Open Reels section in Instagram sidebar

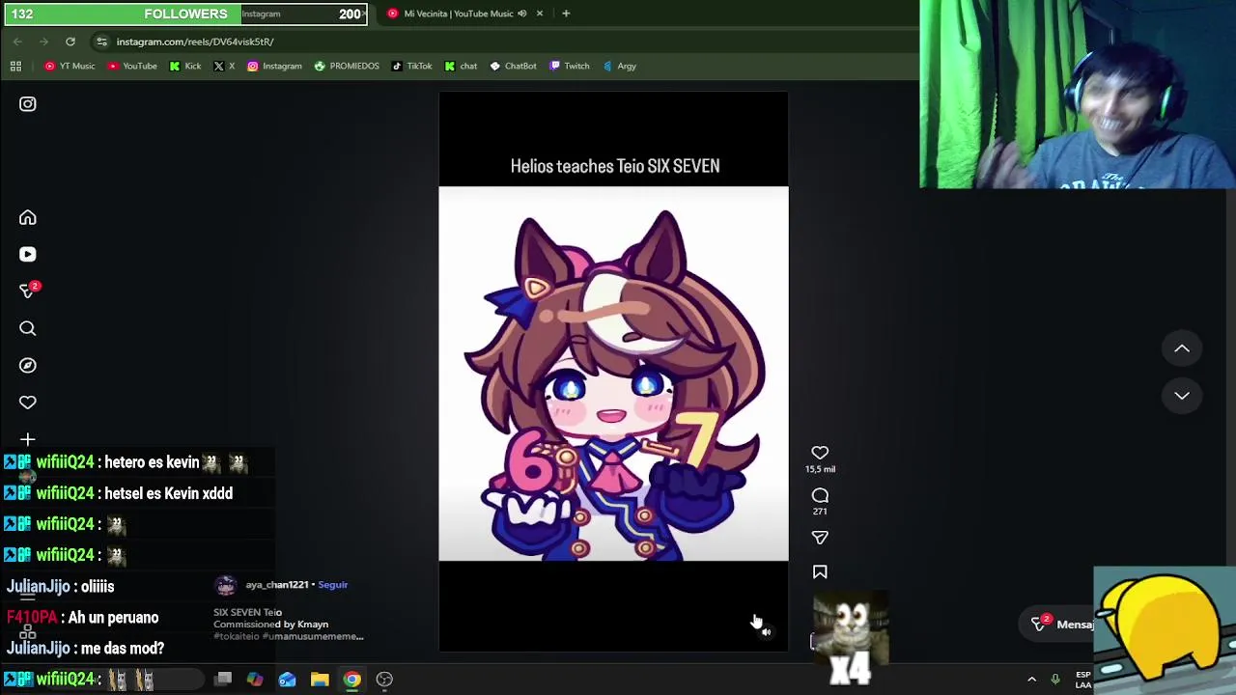(27, 254)
